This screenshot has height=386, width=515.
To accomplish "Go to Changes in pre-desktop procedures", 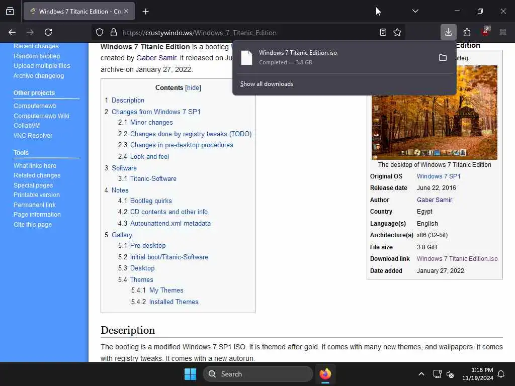I will pos(176,145).
